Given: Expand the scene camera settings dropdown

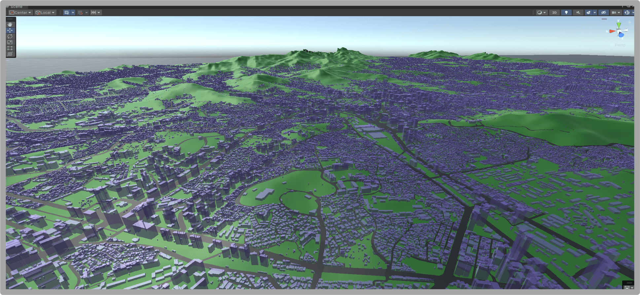Looking at the screenshot, I should coord(616,13).
